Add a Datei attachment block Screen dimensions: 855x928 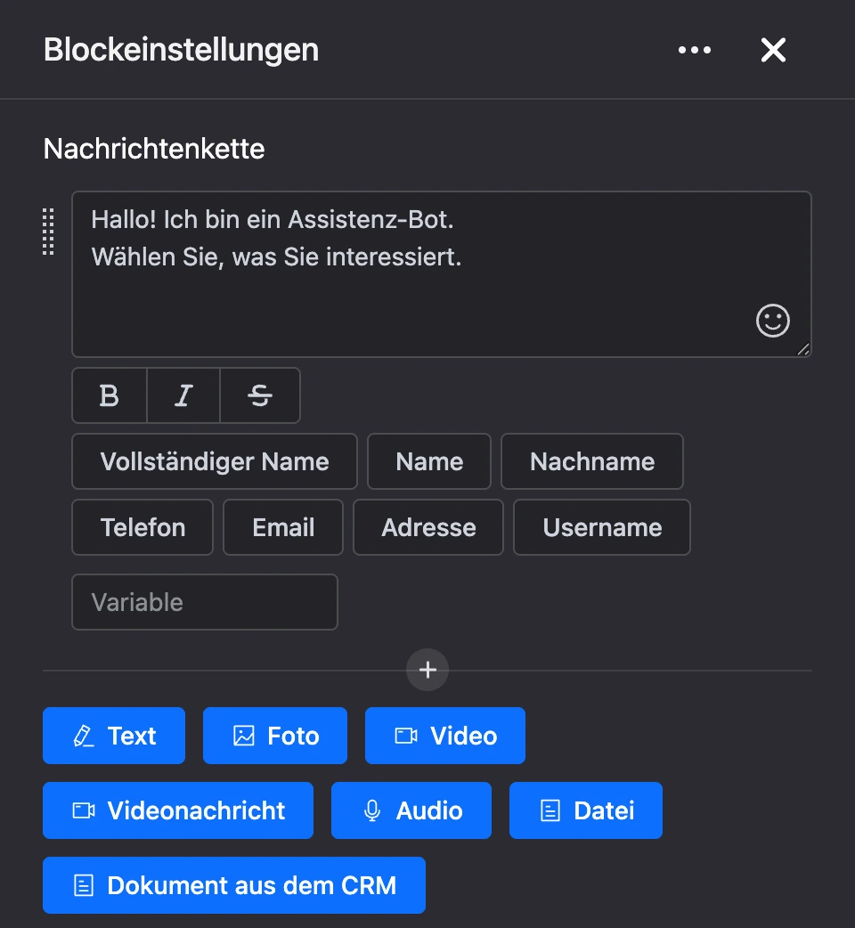click(x=586, y=810)
